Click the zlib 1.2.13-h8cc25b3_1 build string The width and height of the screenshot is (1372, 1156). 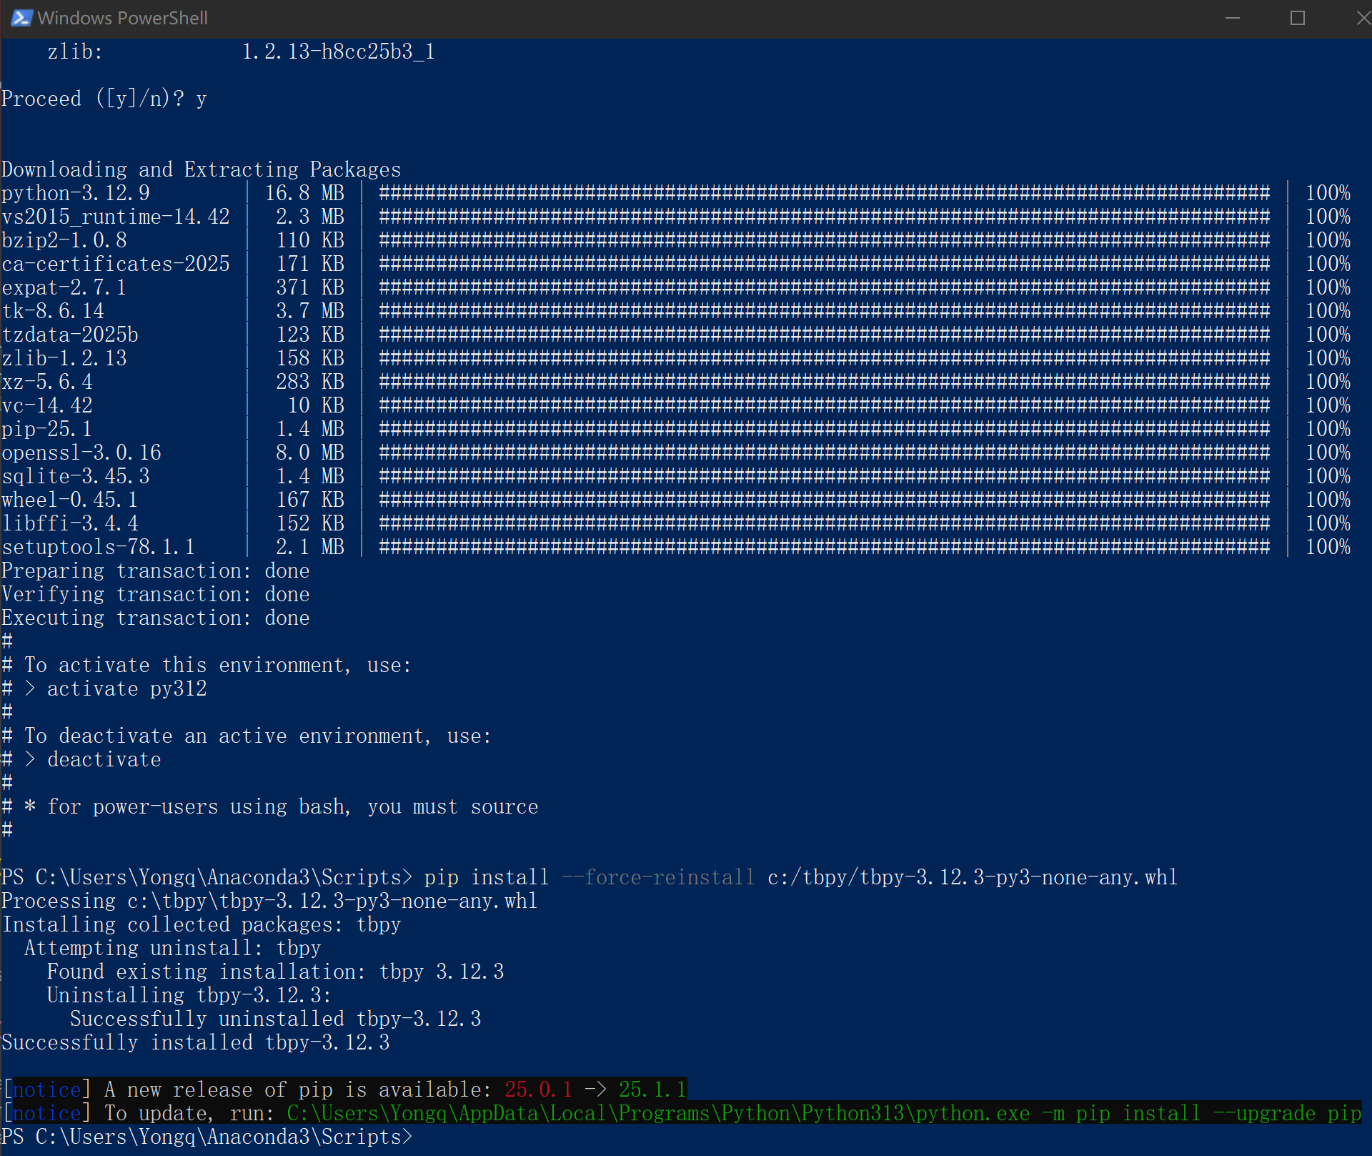click(339, 51)
